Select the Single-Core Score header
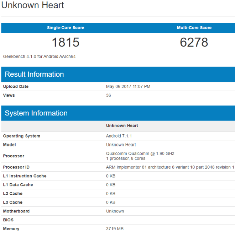 click(66, 28)
